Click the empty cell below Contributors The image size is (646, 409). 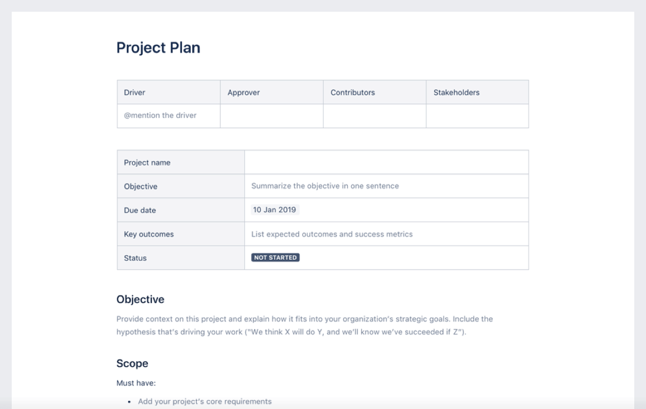pyautogui.click(x=374, y=116)
